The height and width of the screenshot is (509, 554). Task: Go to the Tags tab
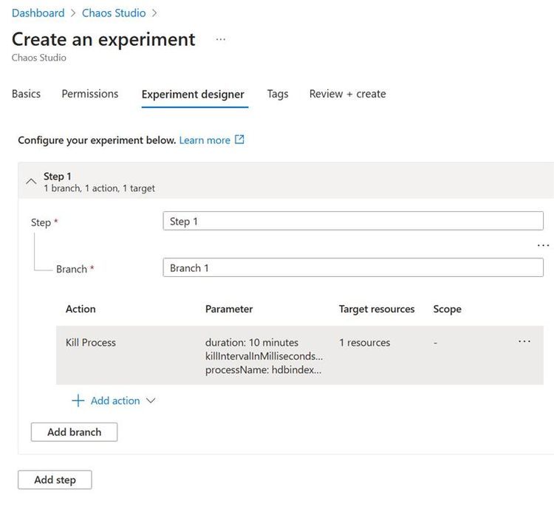pyautogui.click(x=278, y=94)
